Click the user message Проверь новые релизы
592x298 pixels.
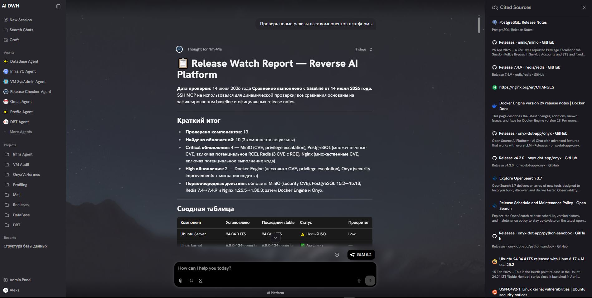pos(316,24)
